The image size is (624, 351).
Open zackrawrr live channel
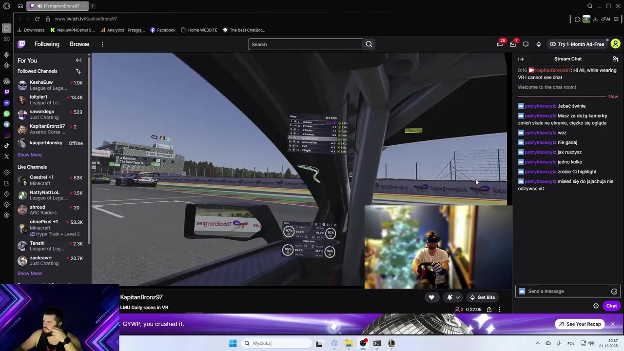[x=51, y=261]
